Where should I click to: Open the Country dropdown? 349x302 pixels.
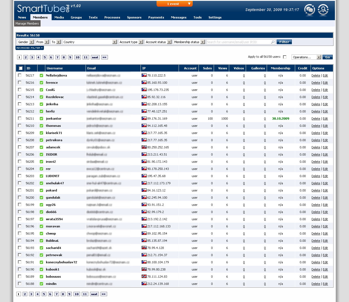click(90, 42)
